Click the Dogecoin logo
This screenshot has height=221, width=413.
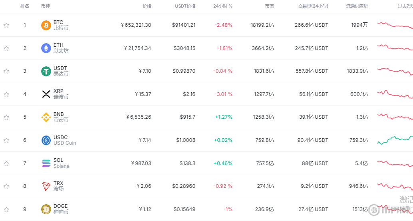point(46,209)
